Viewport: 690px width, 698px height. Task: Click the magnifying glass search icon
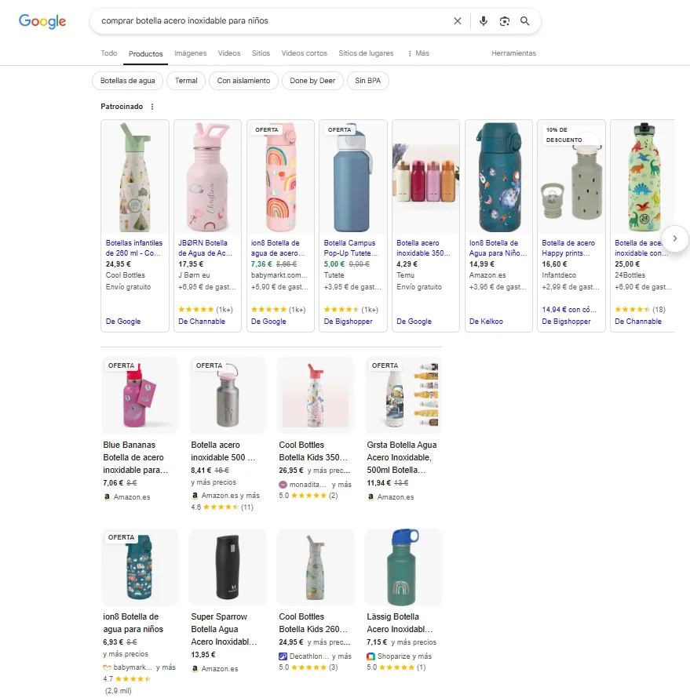click(525, 21)
